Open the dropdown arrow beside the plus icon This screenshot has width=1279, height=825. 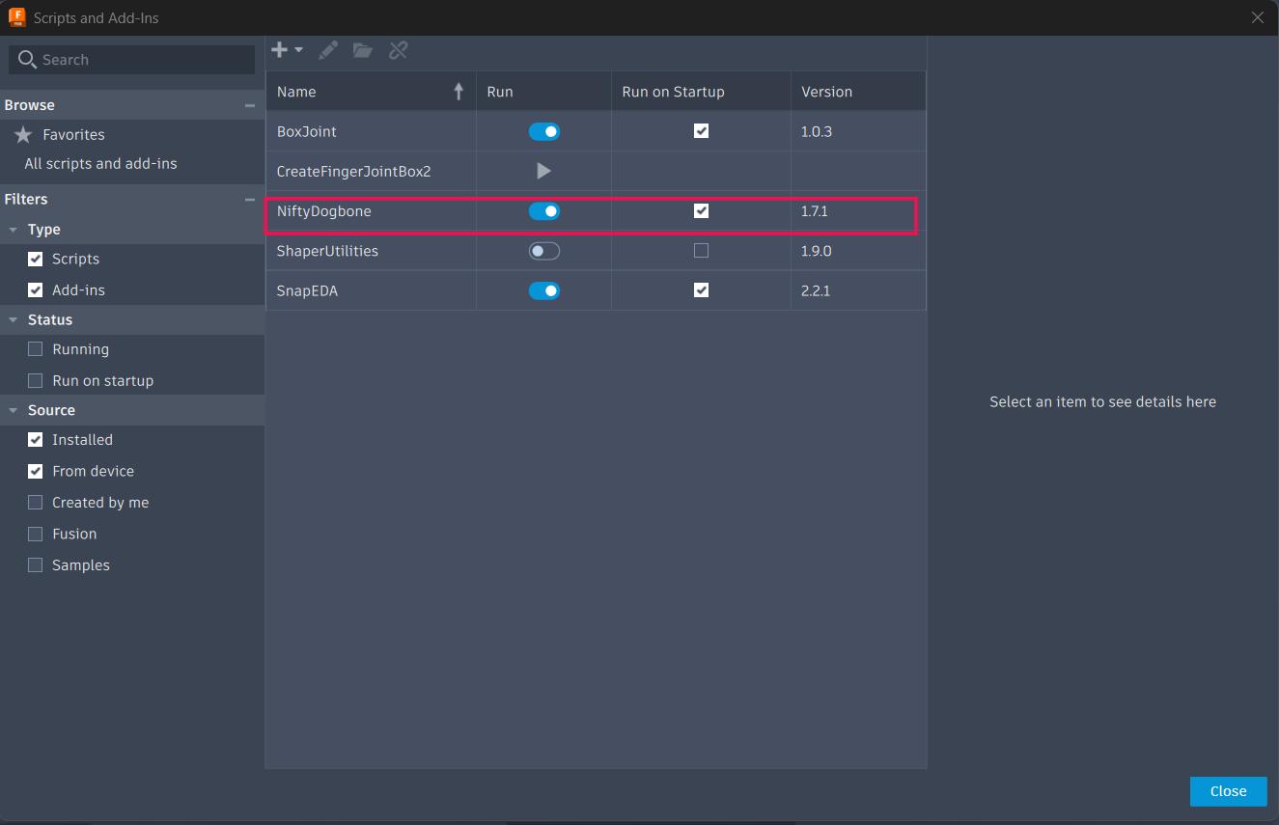tap(299, 50)
